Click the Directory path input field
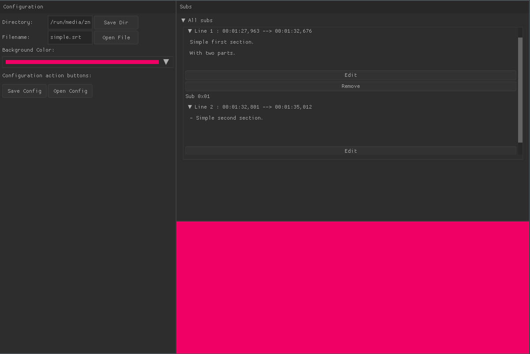Viewport: 530px width, 354px height. click(70, 22)
